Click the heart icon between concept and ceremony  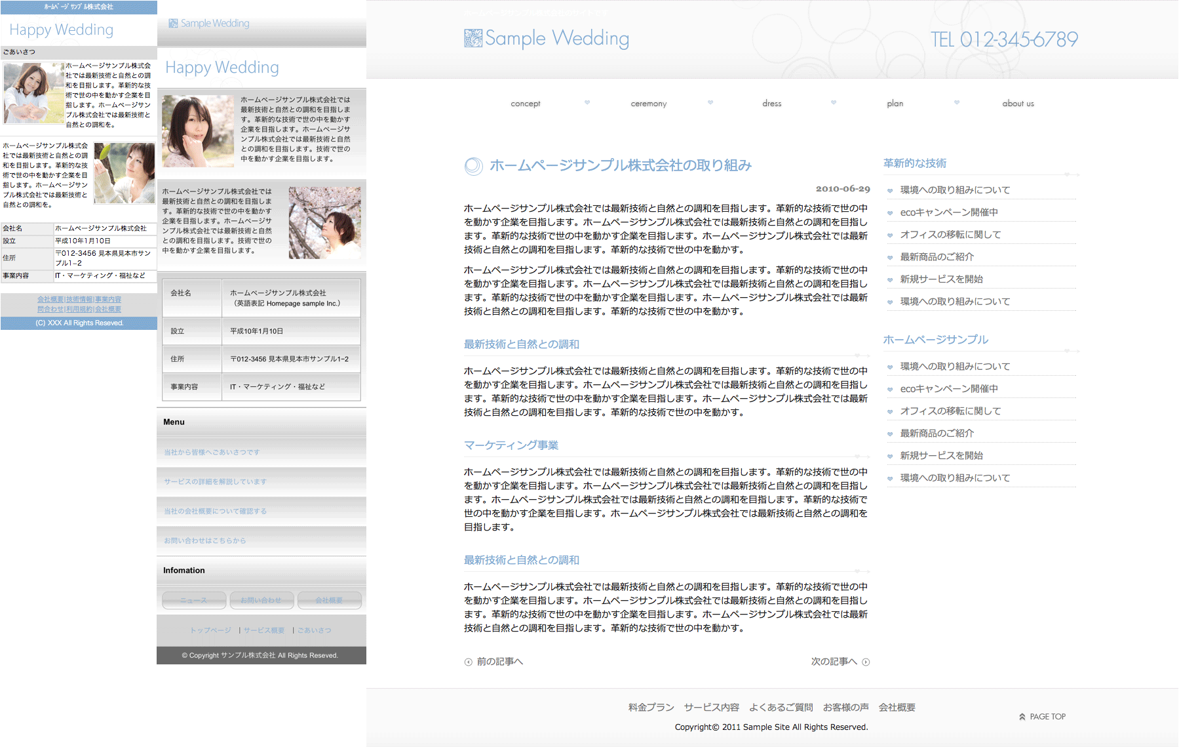[587, 102]
